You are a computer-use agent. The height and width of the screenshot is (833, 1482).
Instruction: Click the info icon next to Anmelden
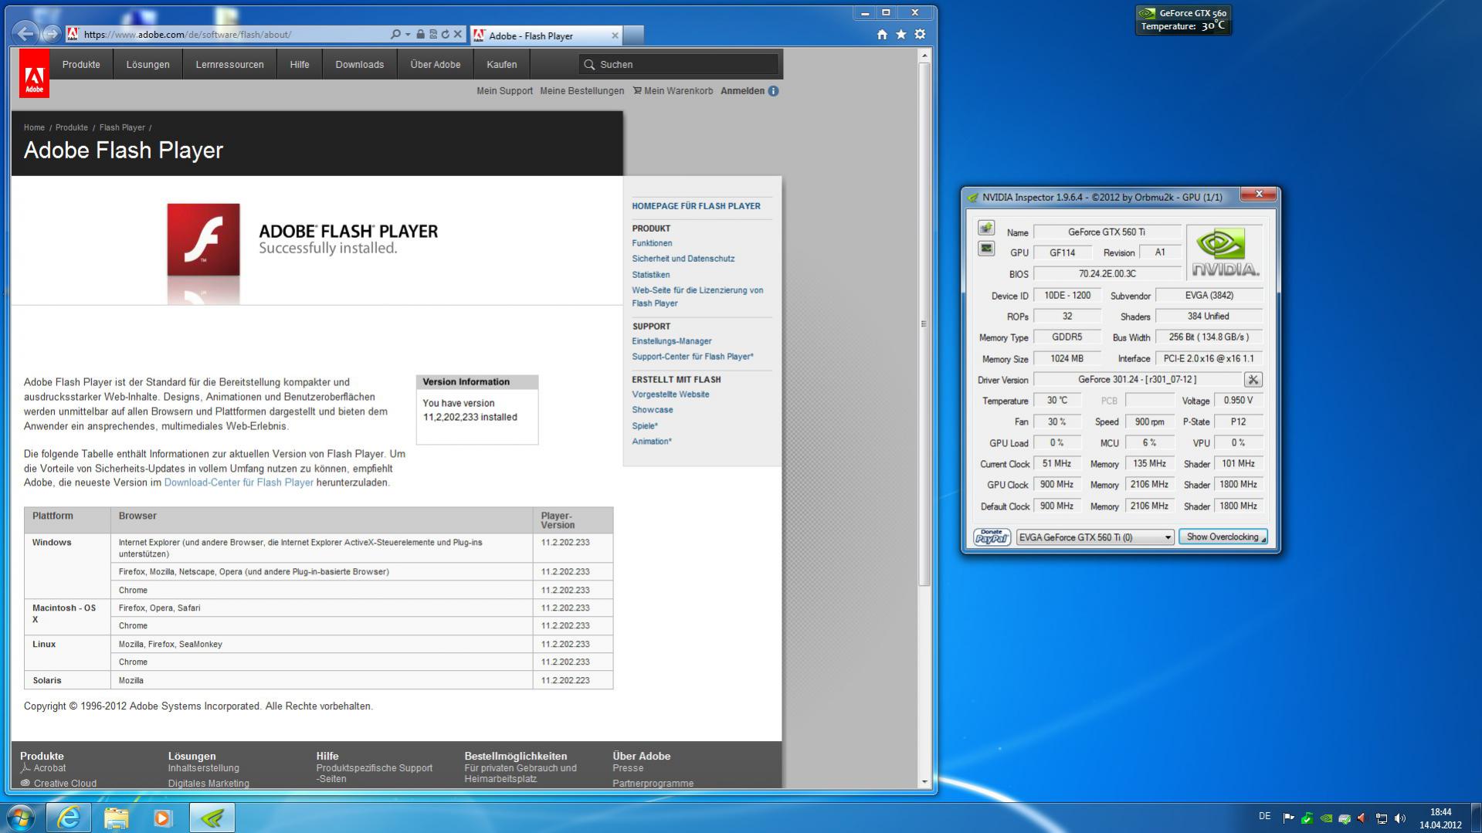click(773, 91)
